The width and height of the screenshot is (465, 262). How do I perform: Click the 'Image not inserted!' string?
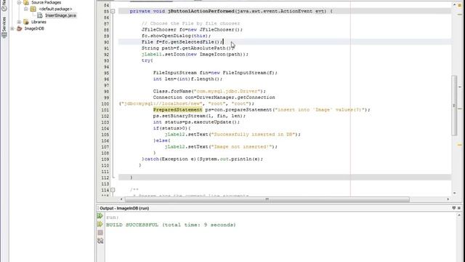pos(243,147)
